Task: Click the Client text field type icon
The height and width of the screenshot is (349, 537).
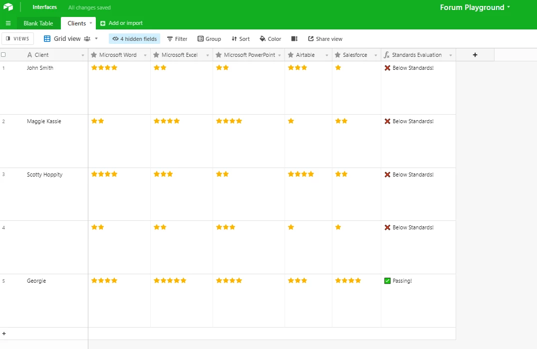Action: pyautogui.click(x=30, y=55)
